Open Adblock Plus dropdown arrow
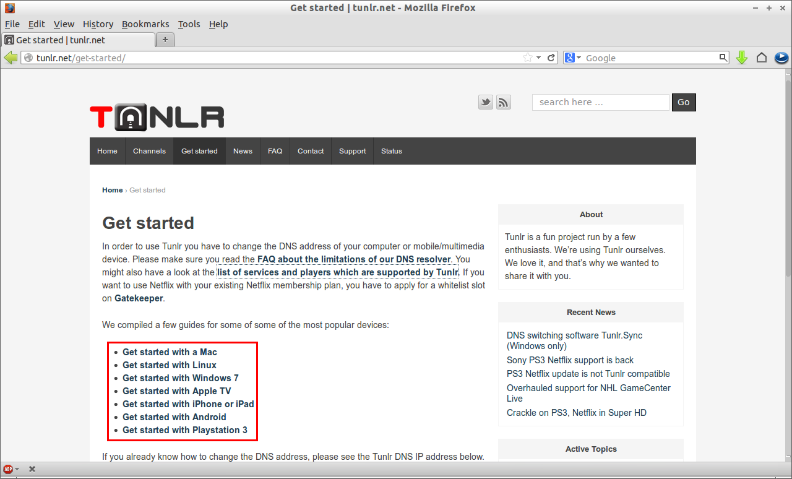Image resolution: width=792 pixels, height=479 pixels. (x=17, y=469)
